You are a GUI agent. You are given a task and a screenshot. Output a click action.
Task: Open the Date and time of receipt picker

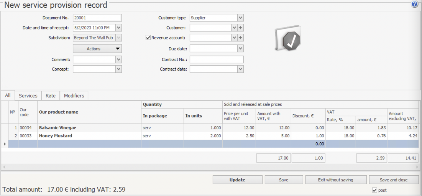(x=118, y=28)
